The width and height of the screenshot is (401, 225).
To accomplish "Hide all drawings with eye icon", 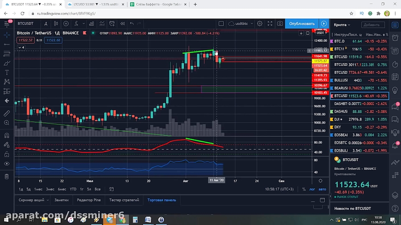I will (7, 164).
